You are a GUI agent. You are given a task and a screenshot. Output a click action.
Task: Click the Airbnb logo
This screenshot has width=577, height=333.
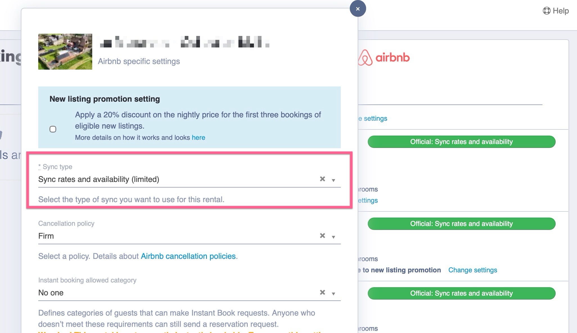(x=384, y=58)
